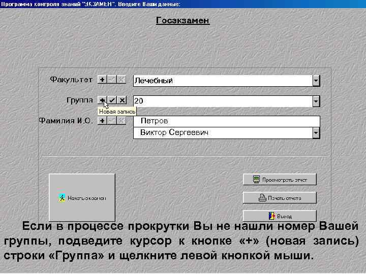Click plus button in Группа row

click(102, 100)
